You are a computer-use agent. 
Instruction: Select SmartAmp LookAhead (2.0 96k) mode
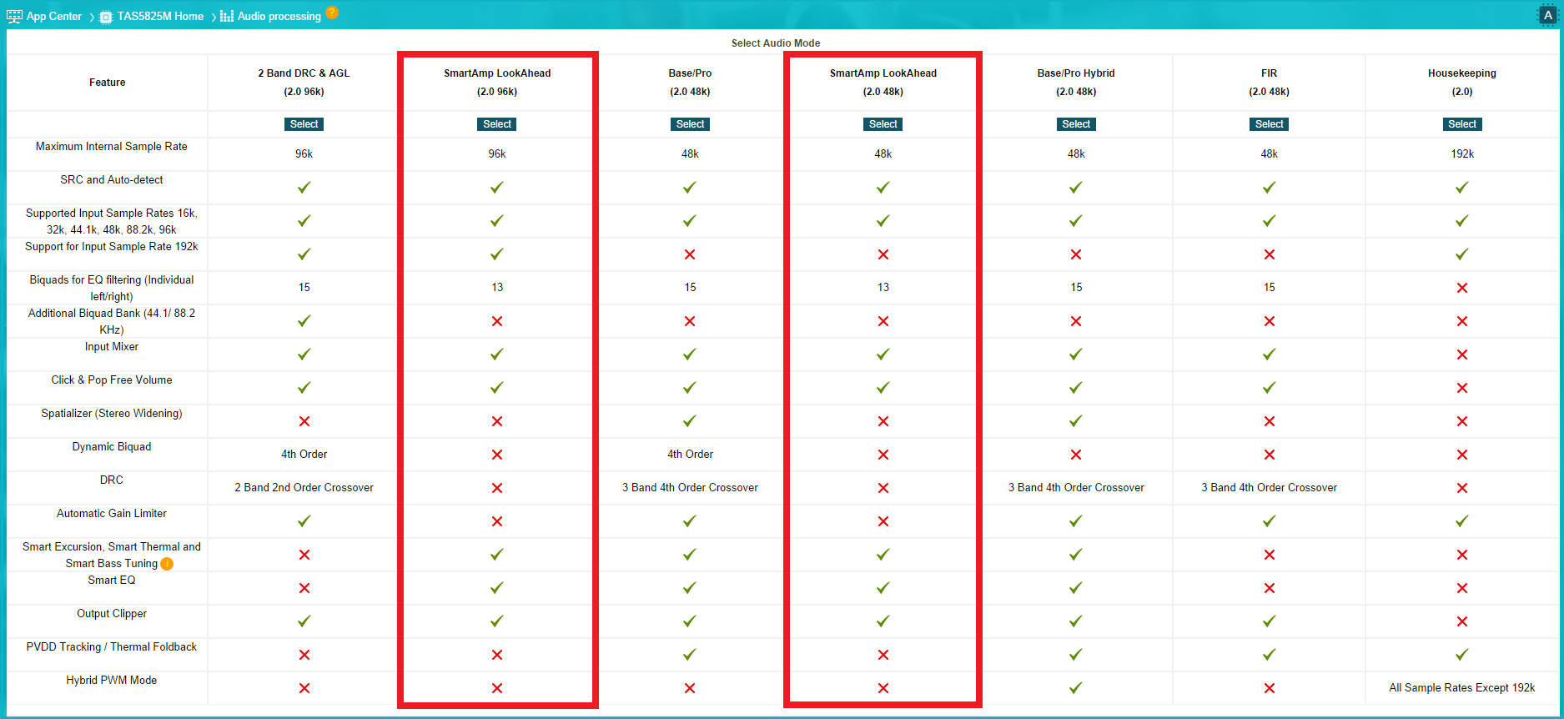(x=497, y=124)
